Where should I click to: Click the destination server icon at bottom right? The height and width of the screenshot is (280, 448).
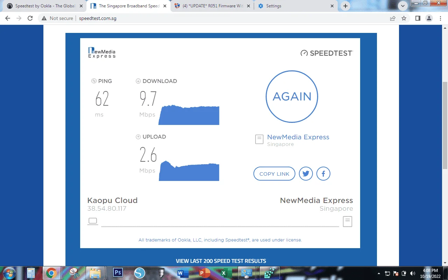tap(348, 222)
